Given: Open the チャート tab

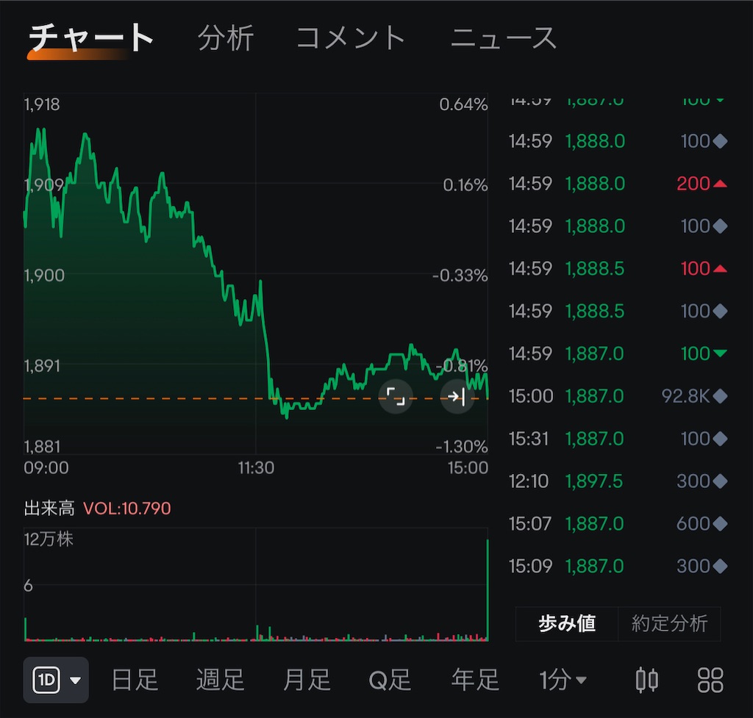Looking at the screenshot, I should point(90,37).
